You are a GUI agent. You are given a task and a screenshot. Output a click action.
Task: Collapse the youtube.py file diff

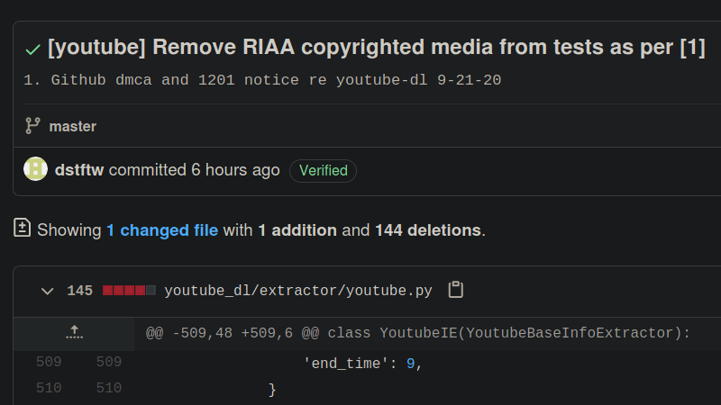click(47, 291)
